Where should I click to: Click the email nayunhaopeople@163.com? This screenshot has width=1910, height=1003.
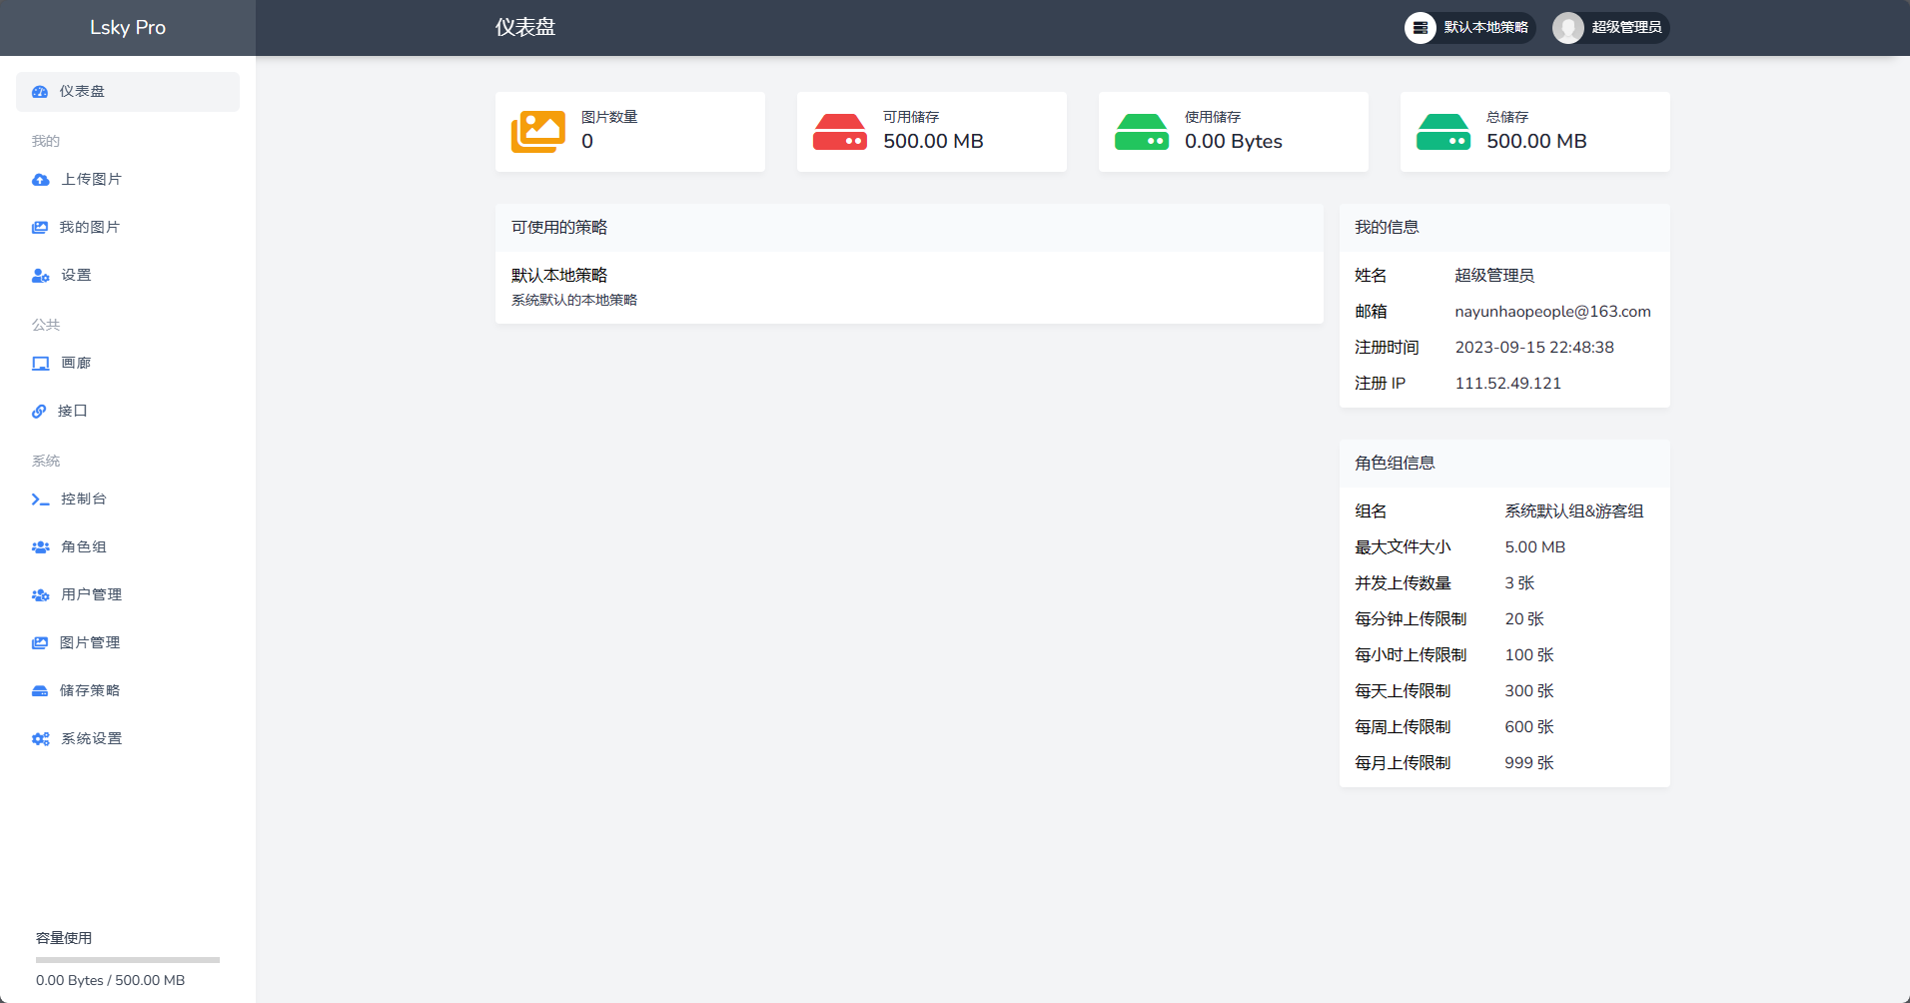click(1552, 312)
